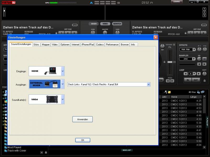
Task: Toggle the VIDEO panel button
Action: (105, 24)
